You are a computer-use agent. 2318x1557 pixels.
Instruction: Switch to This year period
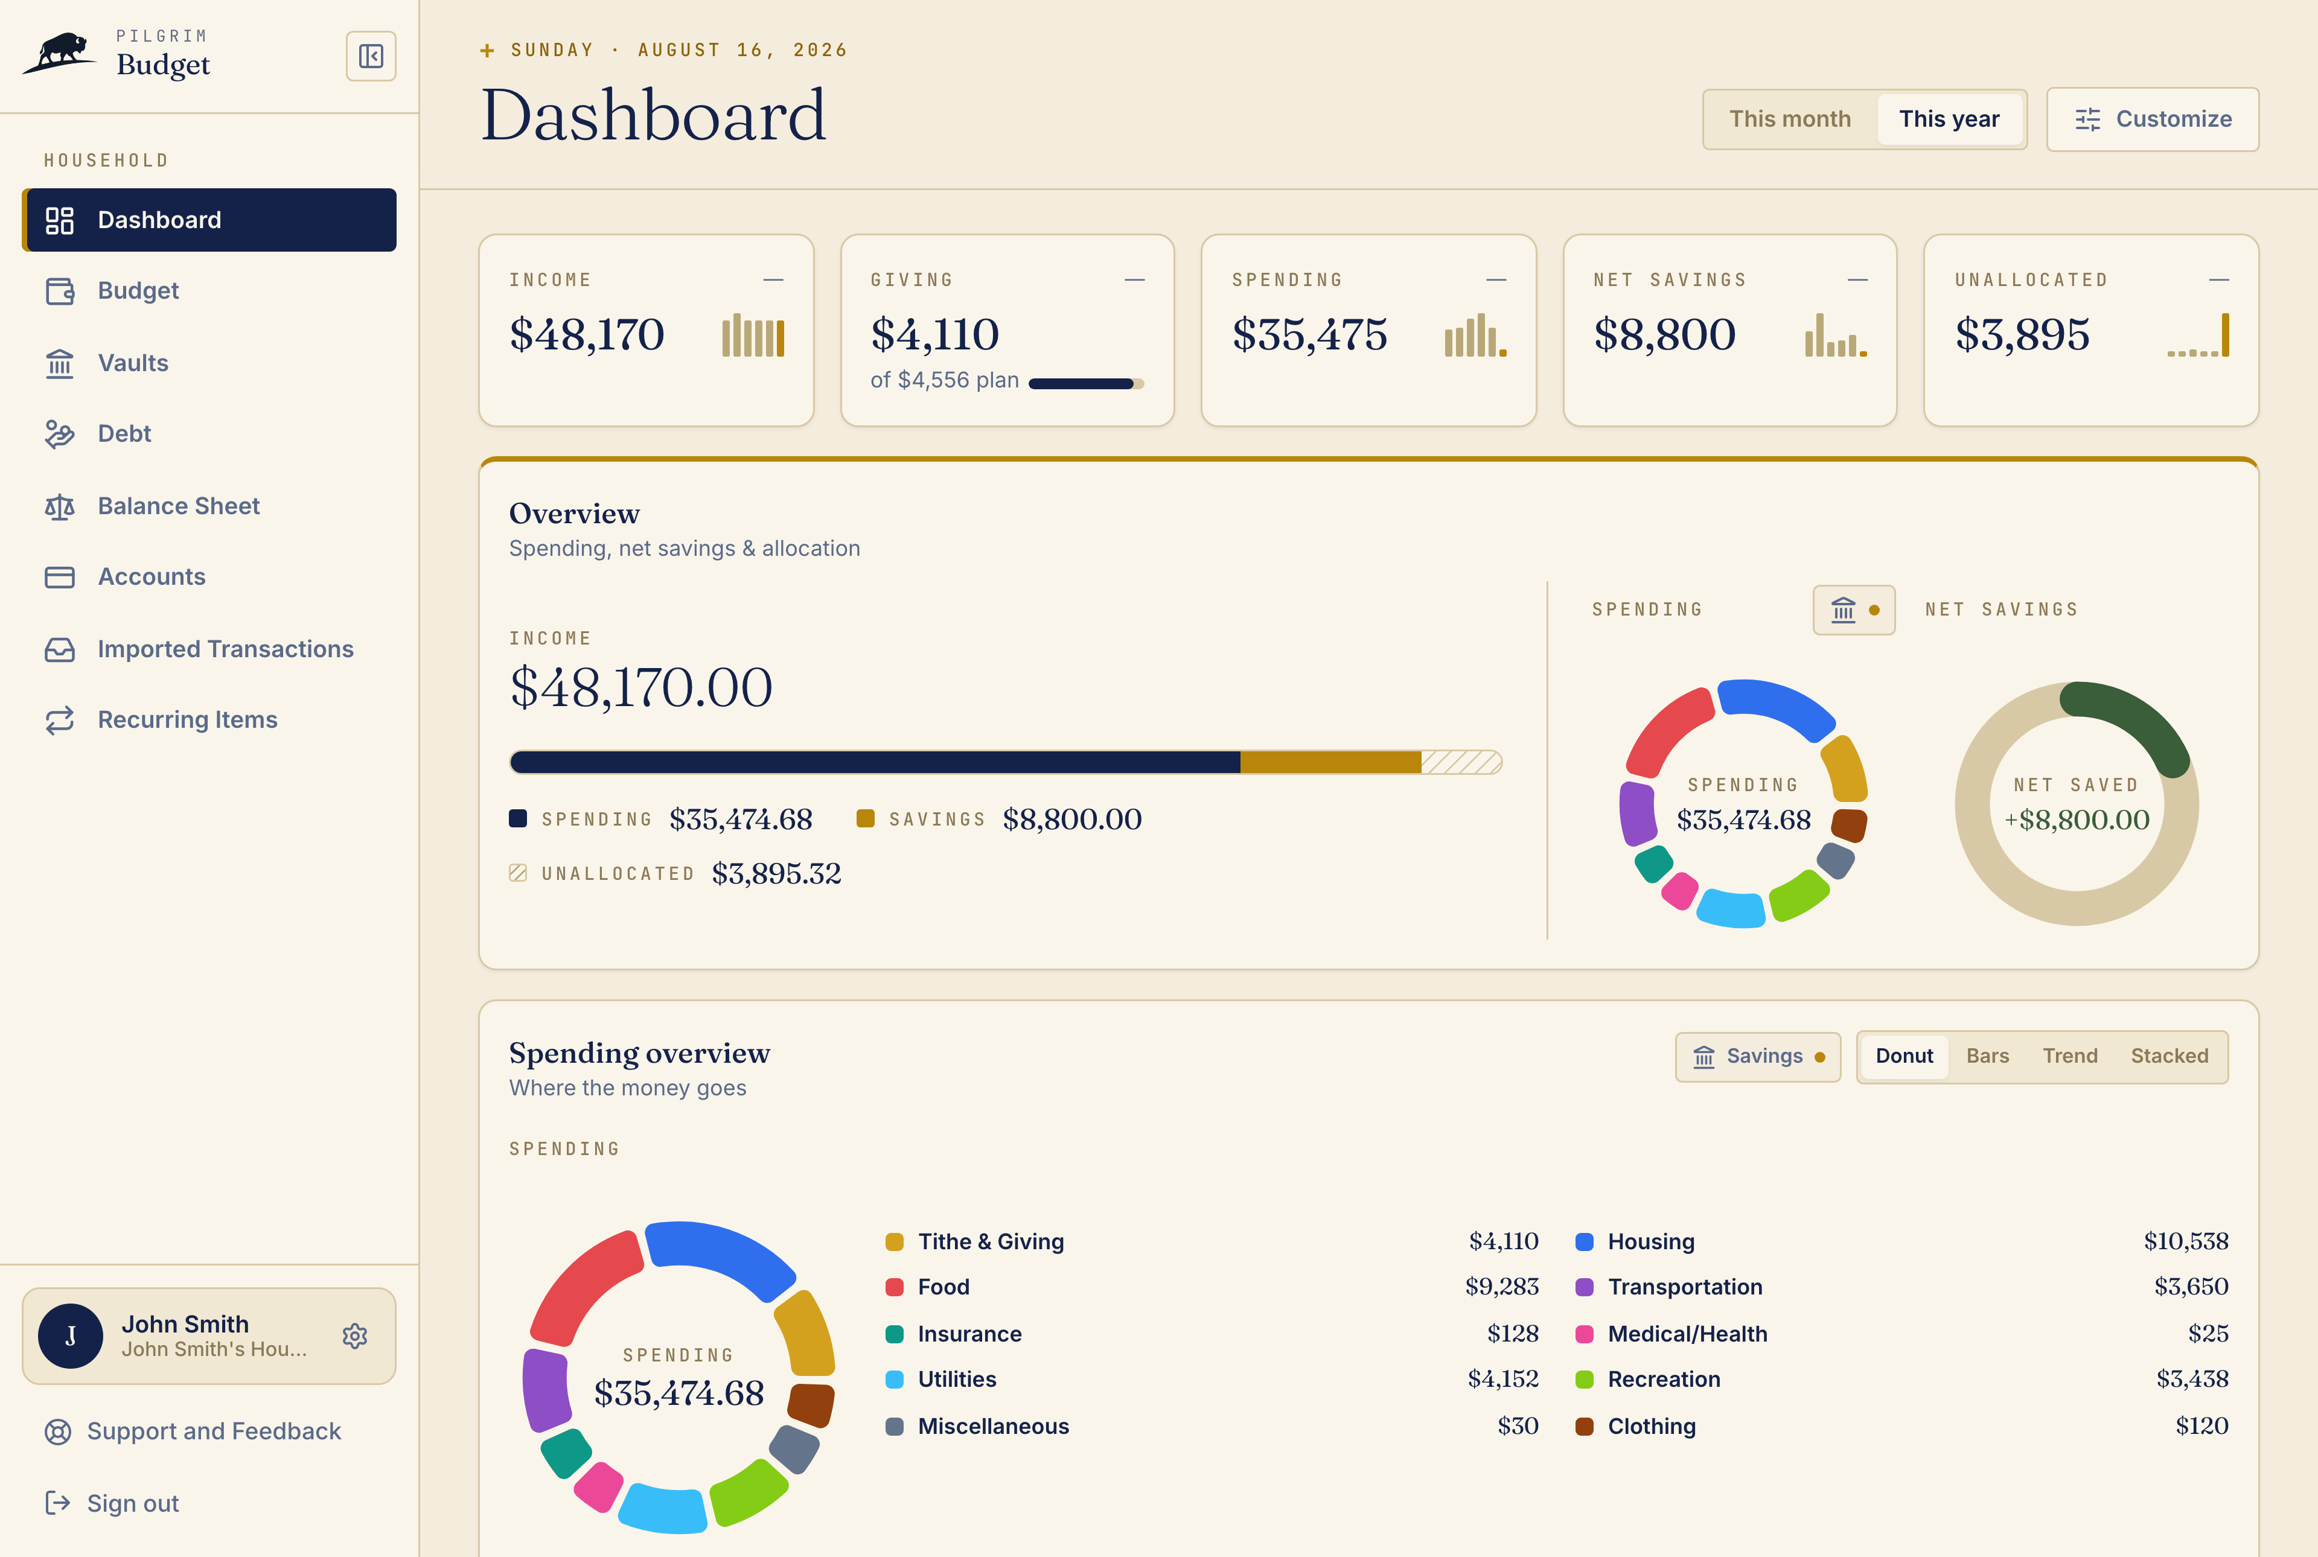click(x=1949, y=119)
